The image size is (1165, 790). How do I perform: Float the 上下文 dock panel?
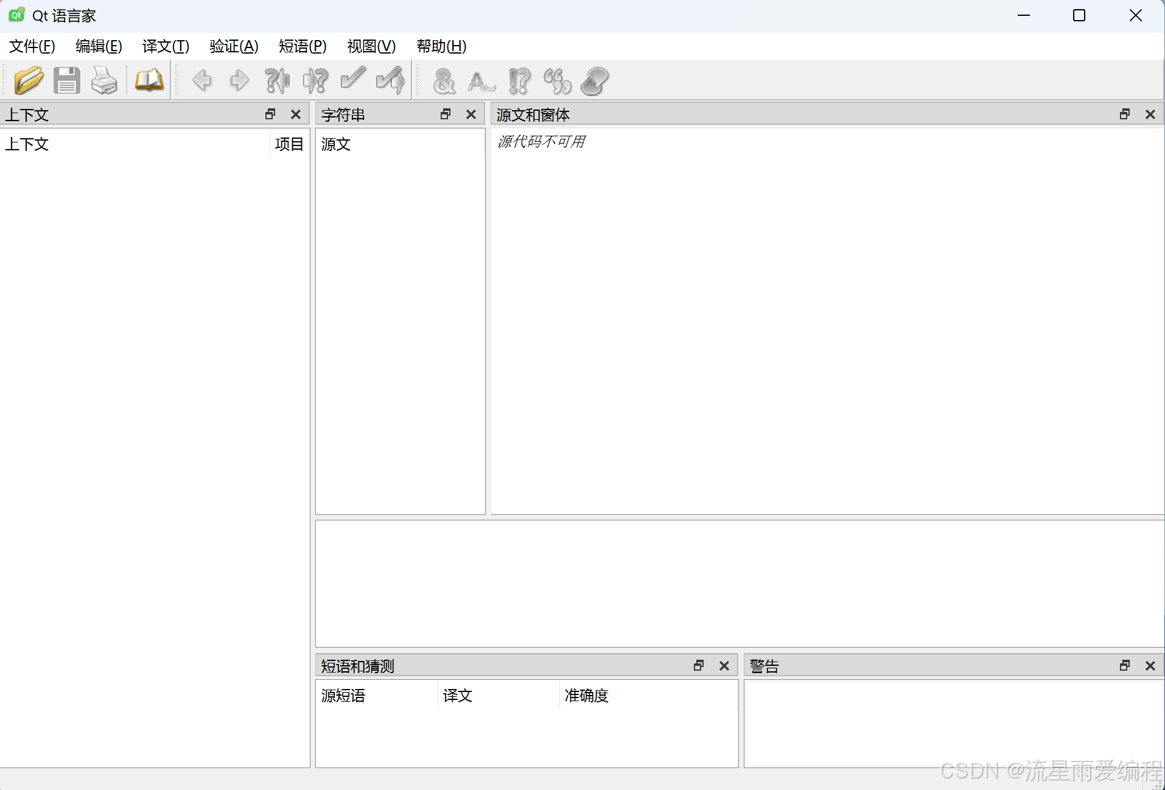[270, 114]
